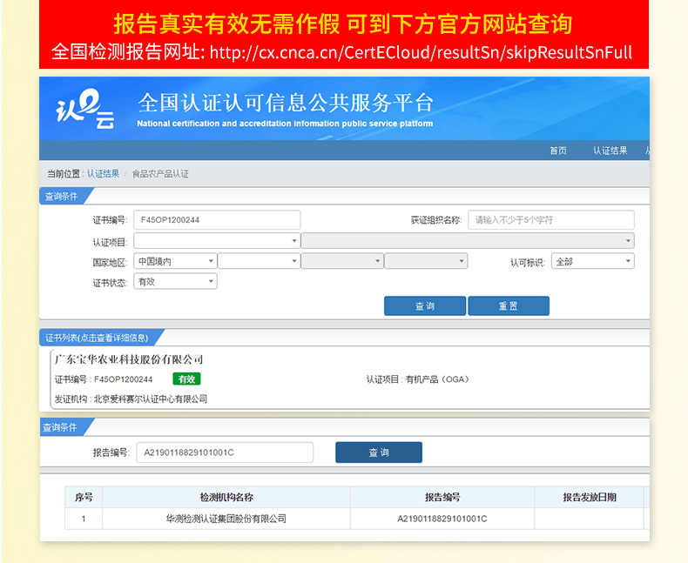688x563 pixels.
Task: Open the fourth disabled region dropdown
Action: [426, 261]
